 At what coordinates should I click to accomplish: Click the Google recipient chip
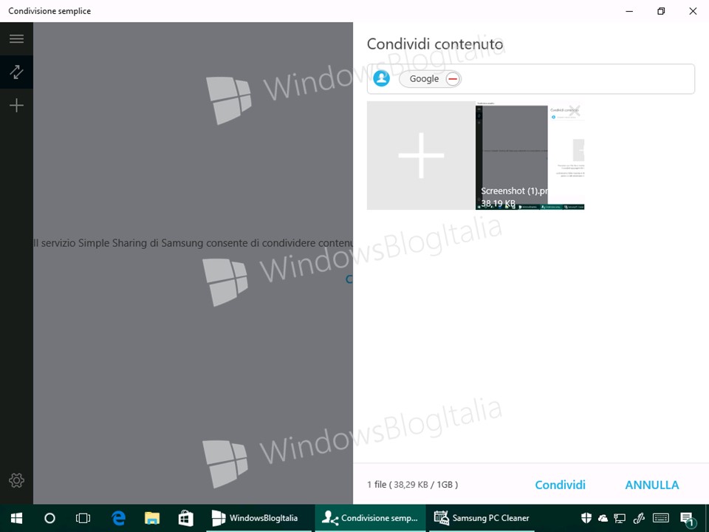tap(430, 79)
